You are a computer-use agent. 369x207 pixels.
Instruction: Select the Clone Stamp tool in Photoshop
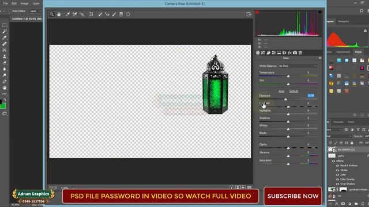click(4, 56)
